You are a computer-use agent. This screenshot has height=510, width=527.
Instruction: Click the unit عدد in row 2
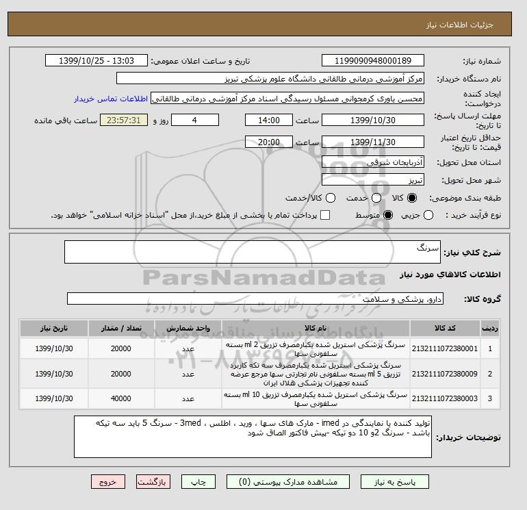(x=188, y=374)
